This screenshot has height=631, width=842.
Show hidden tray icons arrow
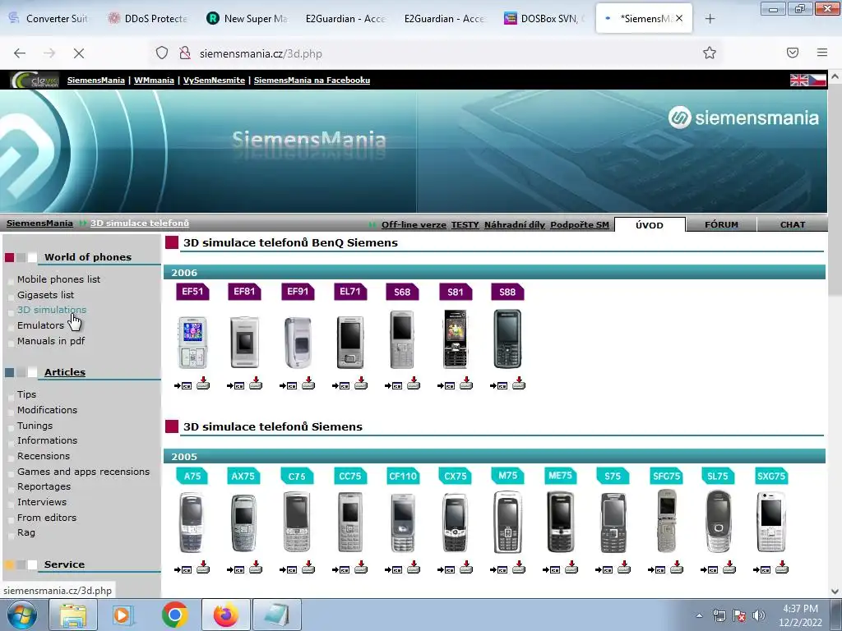tap(699, 615)
